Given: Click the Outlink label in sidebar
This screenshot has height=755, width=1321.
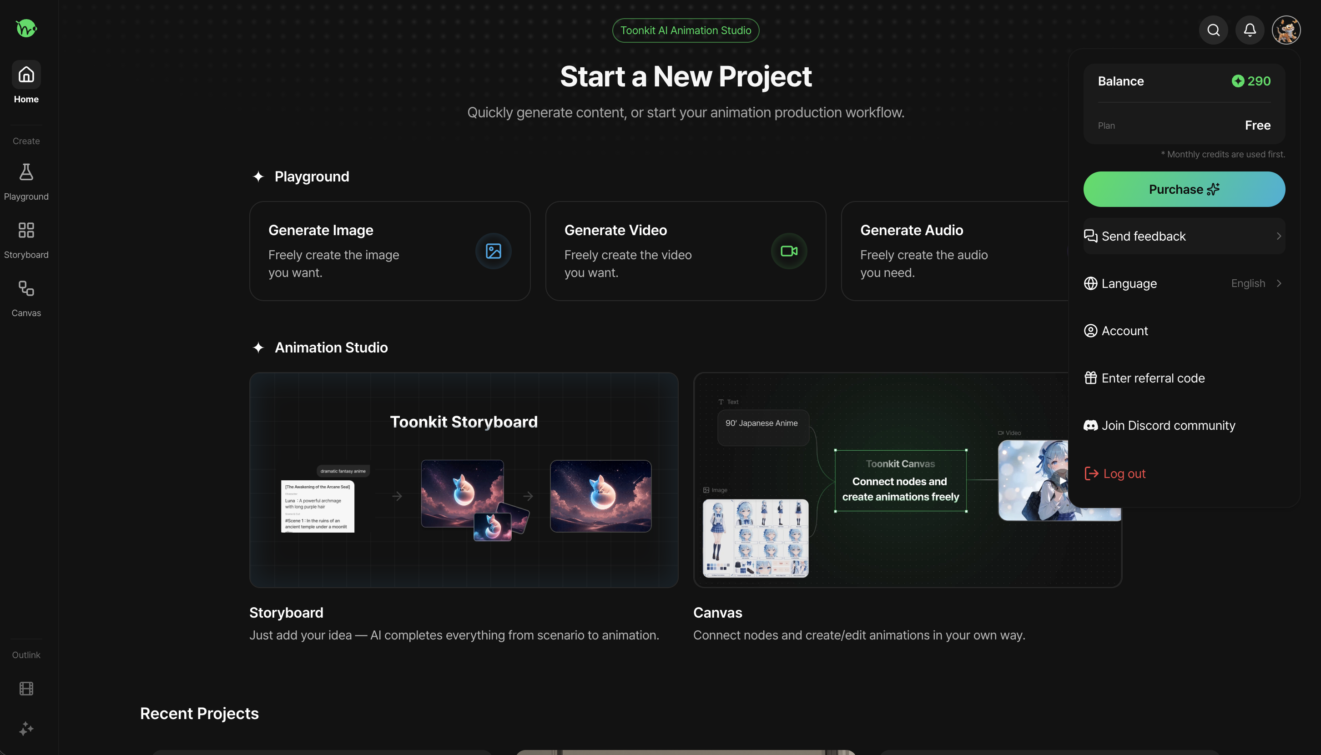Looking at the screenshot, I should (x=26, y=655).
